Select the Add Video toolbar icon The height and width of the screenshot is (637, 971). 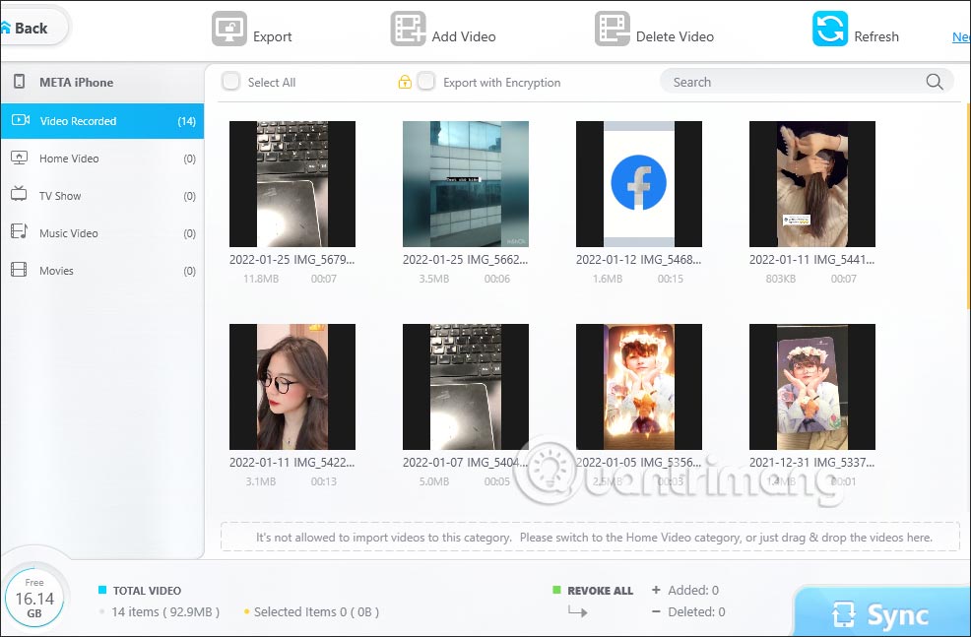pos(408,30)
